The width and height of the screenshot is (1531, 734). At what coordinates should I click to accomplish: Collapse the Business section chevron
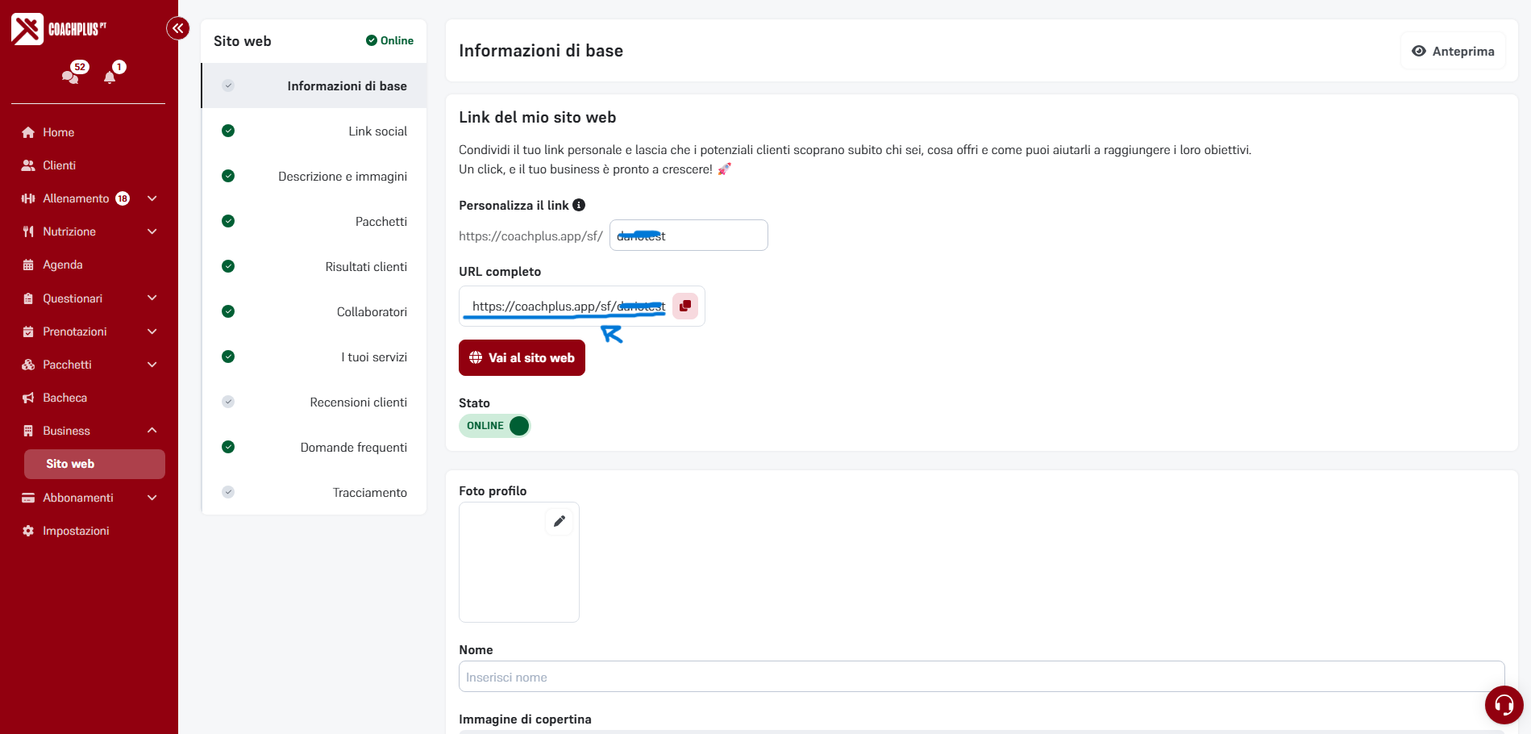152,431
